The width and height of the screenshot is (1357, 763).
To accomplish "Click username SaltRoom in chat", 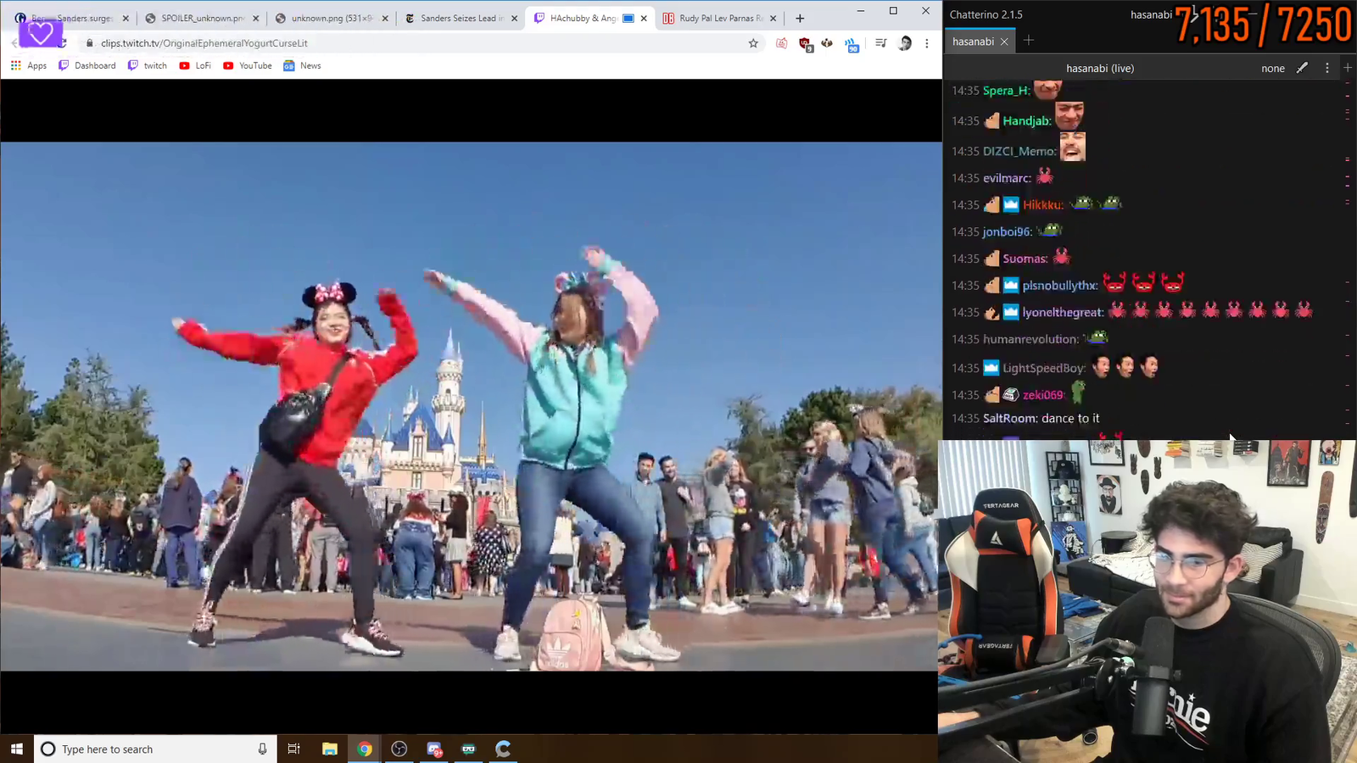I will (x=1010, y=419).
